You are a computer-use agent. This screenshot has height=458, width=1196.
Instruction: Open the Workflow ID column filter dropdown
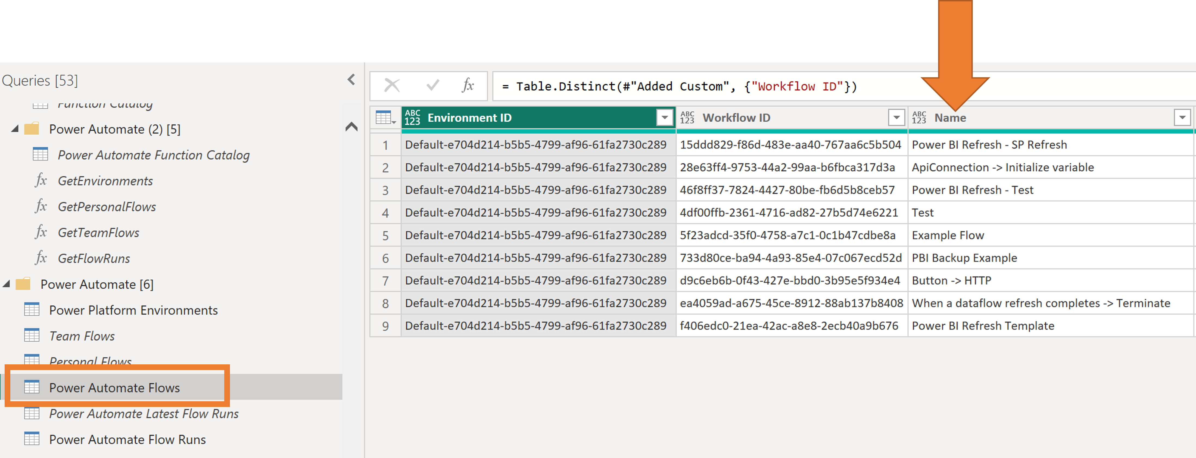[896, 118]
